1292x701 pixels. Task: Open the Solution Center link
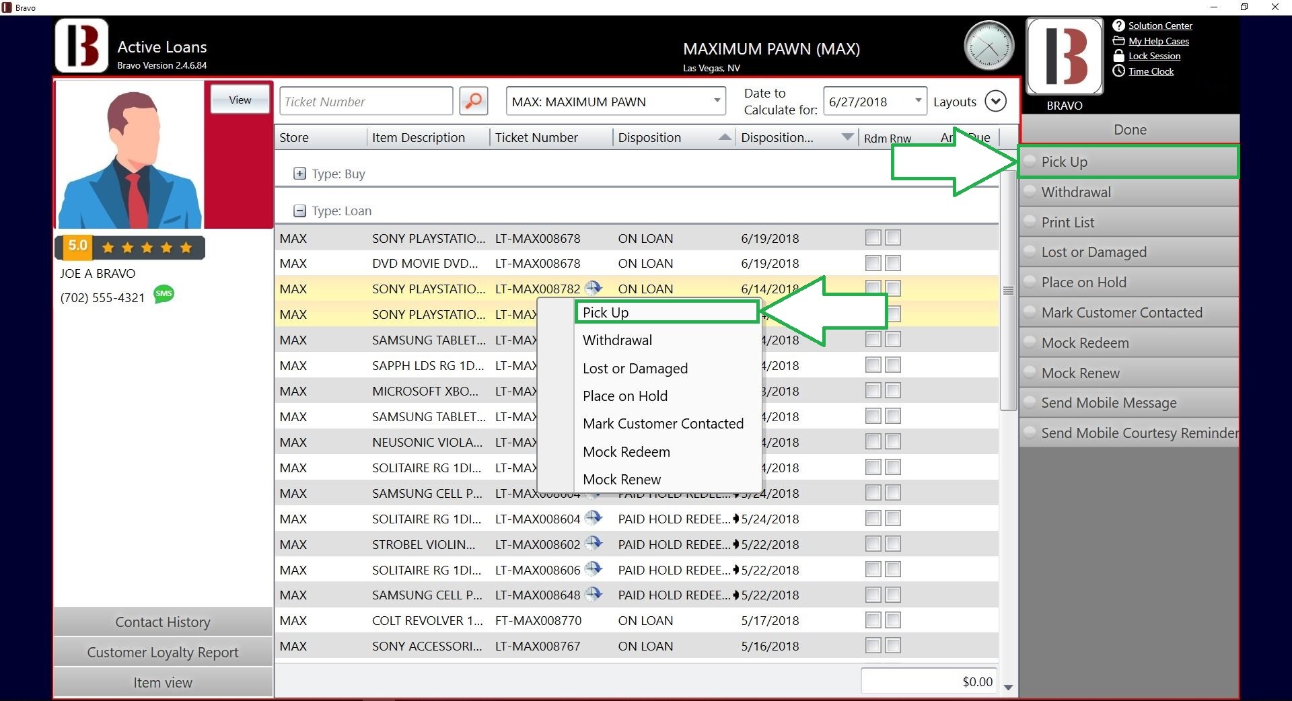point(1160,26)
